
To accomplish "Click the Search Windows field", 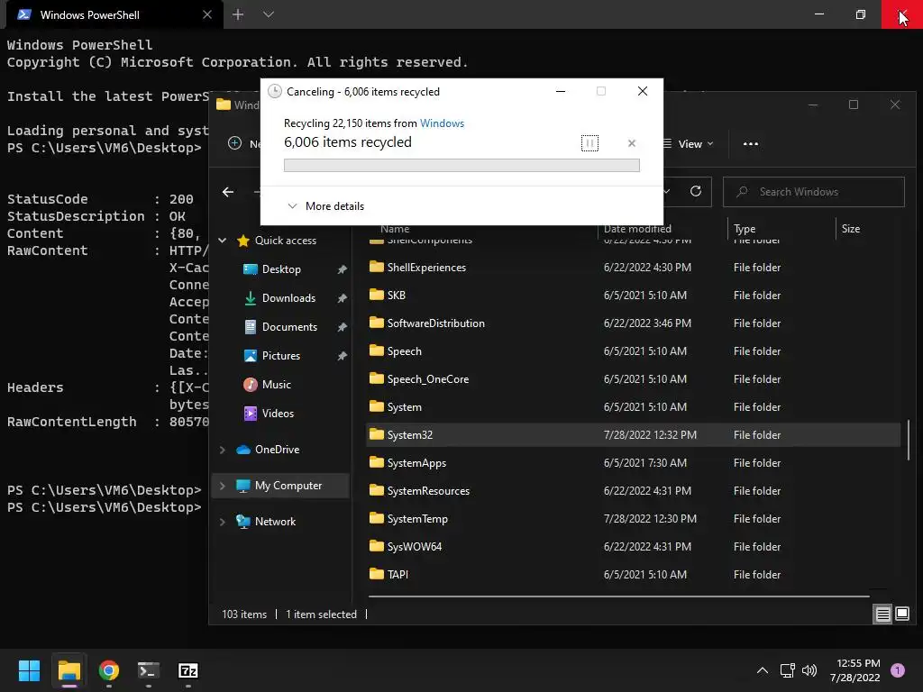I will click(814, 192).
